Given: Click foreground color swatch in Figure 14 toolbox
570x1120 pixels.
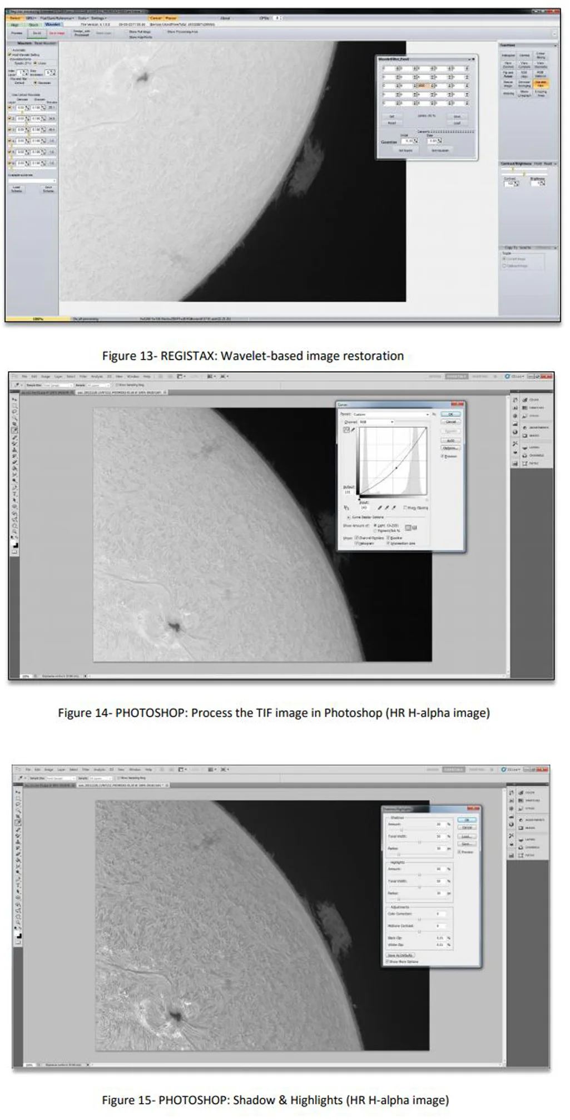Looking at the screenshot, I should 13,543.
